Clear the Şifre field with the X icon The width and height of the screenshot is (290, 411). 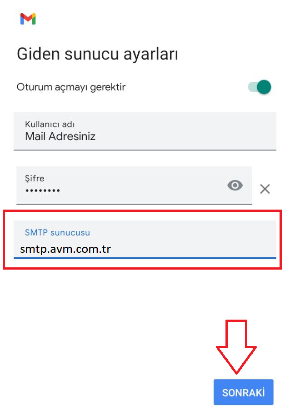click(265, 189)
